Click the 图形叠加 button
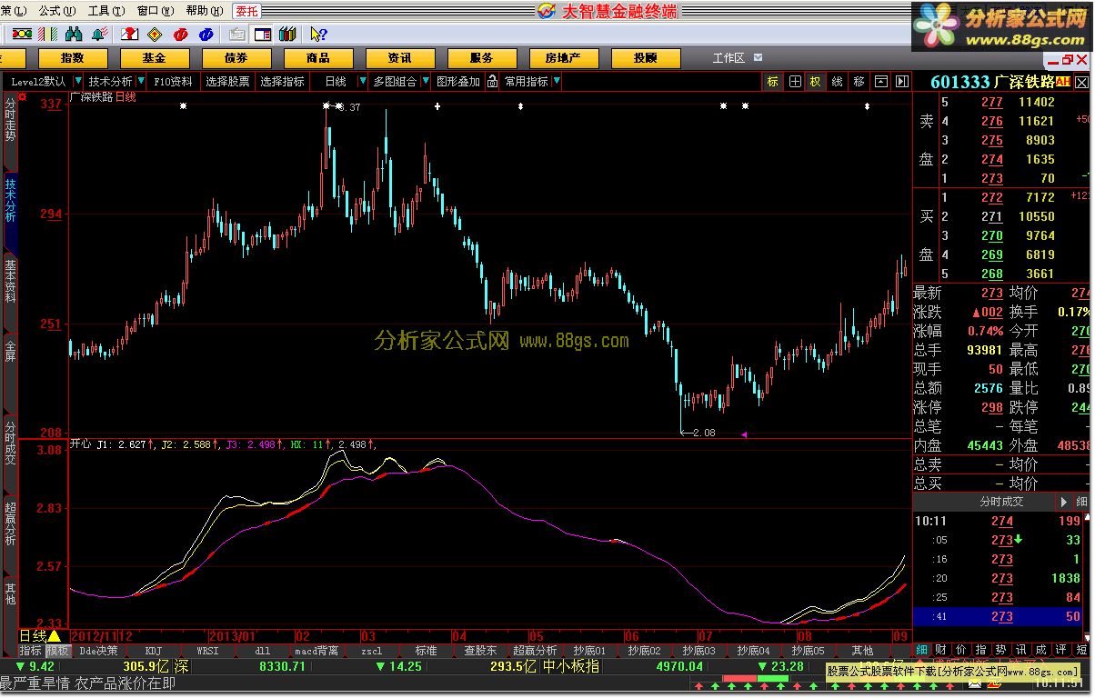Screen dimensions: 1095x698 click(x=457, y=81)
